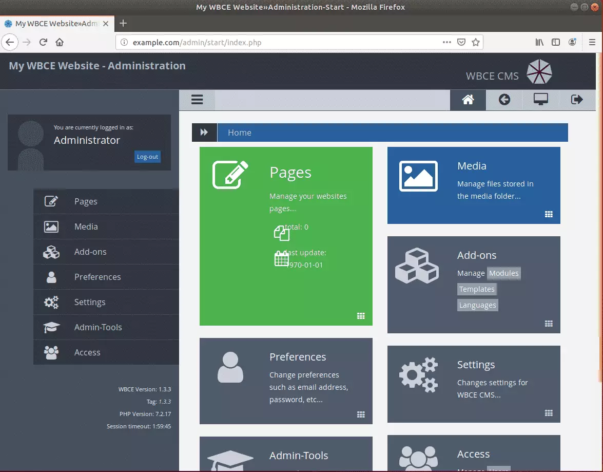The width and height of the screenshot is (603, 472).
Task: Click the Pages pencil icon in sidebar
Action: tap(51, 201)
